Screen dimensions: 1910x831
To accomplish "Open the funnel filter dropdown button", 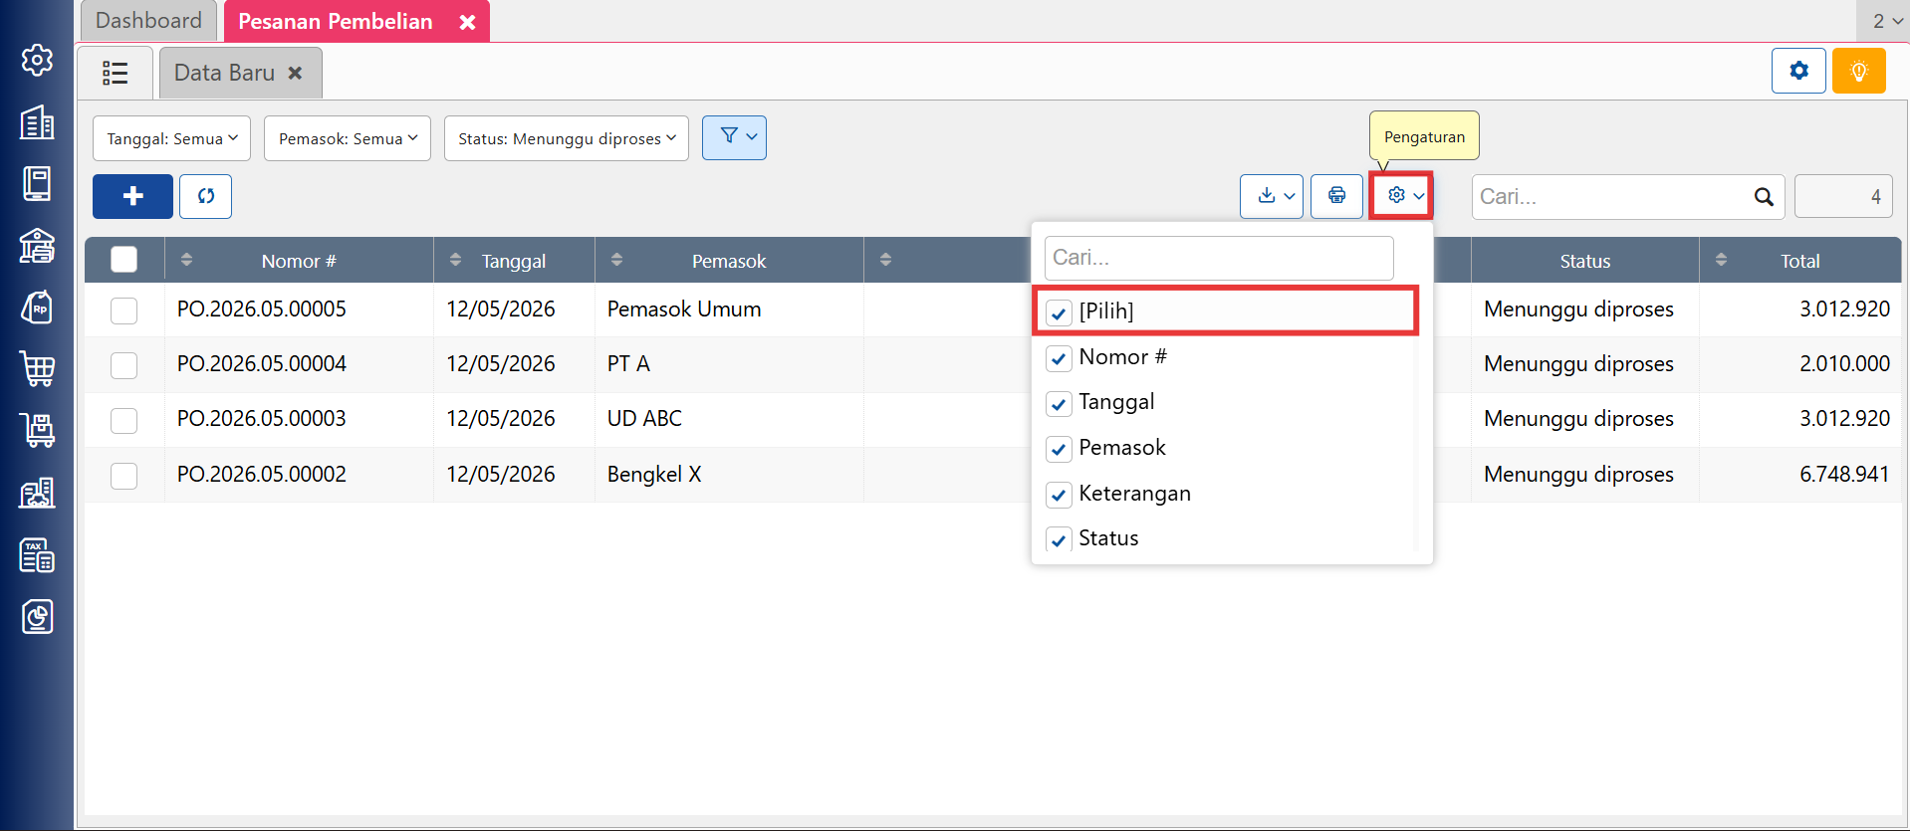I will pyautogui.click(x=734, y=137).
